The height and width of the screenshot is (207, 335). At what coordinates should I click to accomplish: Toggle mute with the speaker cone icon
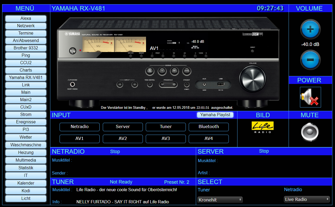point(310,132)
